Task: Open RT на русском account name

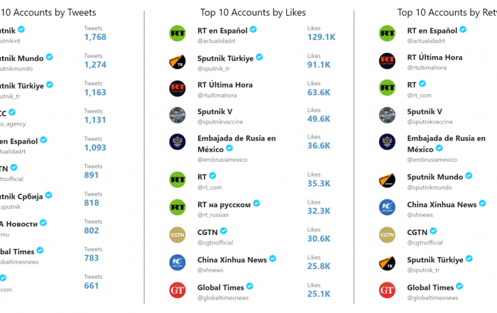Action: (224, 204)
